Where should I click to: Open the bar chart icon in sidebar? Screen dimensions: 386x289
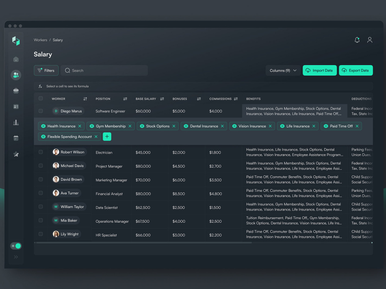coord(16,122)
